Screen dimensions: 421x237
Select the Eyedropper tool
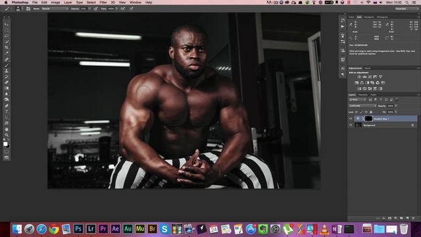point(7,53)
